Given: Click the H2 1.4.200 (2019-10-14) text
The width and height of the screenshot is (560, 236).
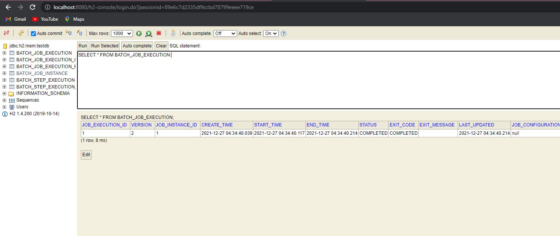Looking at the screenshot, I should (x=34, y=114).
